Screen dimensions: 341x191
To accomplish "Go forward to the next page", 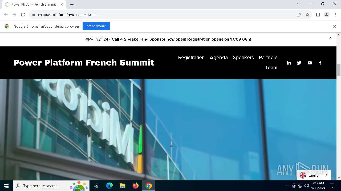I will coord(14,15).
